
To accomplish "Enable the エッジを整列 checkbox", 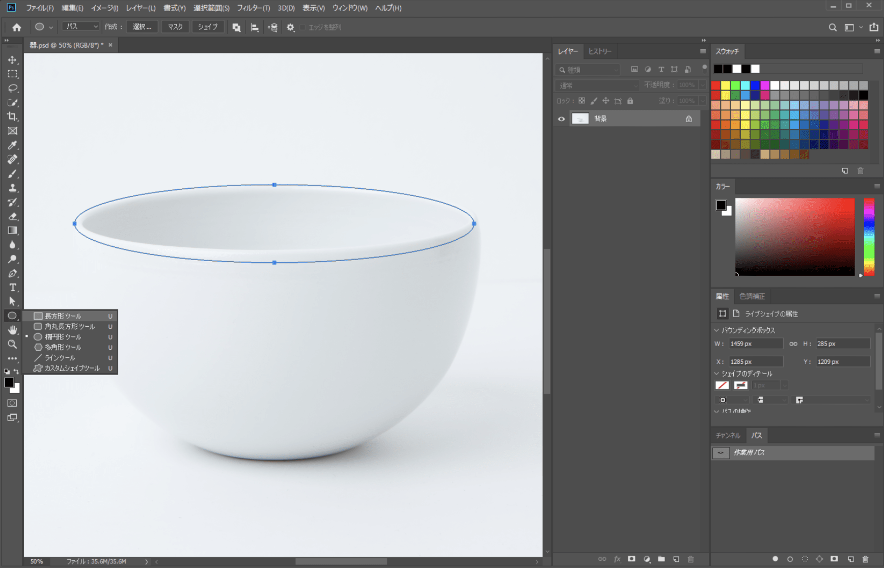I will tap(302, 27).
